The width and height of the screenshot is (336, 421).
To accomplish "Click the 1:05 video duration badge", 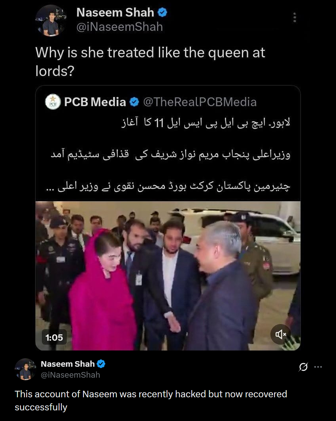I will tap(54, 337).
